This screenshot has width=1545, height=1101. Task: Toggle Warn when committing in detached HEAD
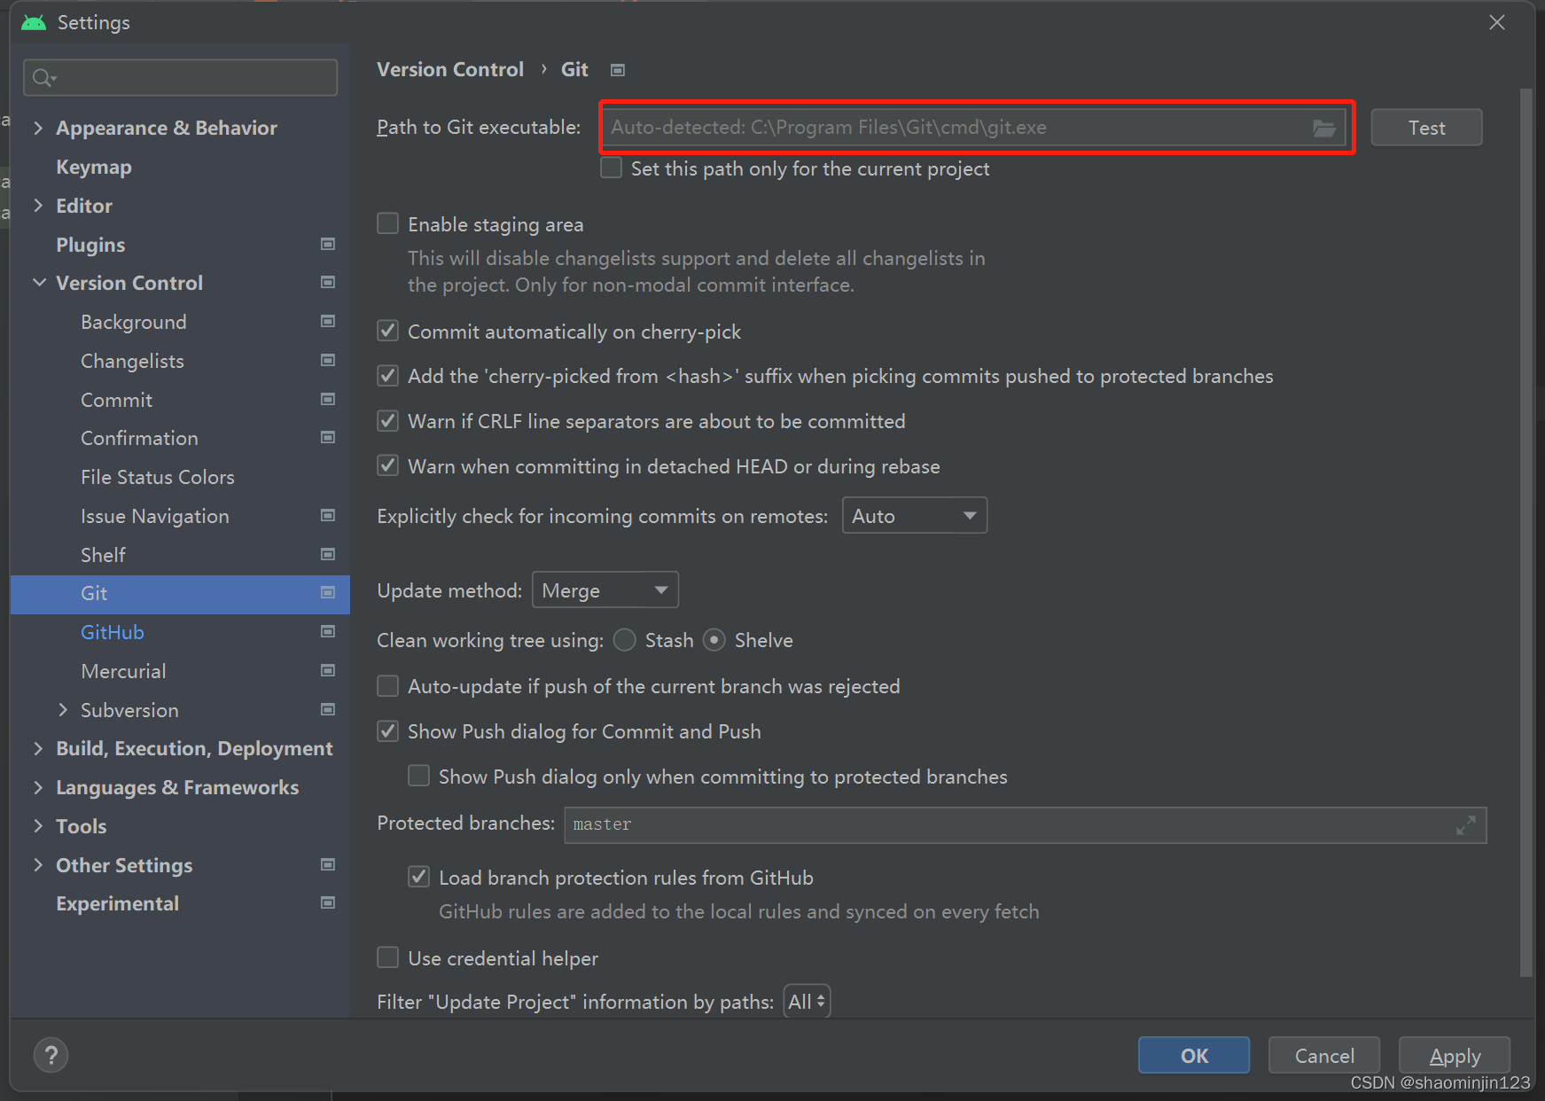point(387,465)
